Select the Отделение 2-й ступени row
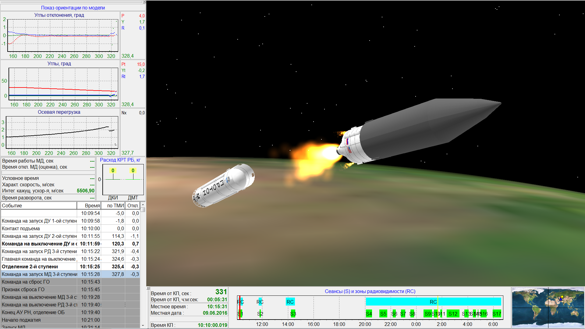Screen dimensions: 585x329 39,266
